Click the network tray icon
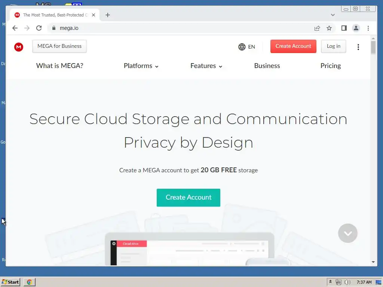Image resolution: width=383 pixels, height=287 pixels. pyautogui.click(x=338, y=282)
